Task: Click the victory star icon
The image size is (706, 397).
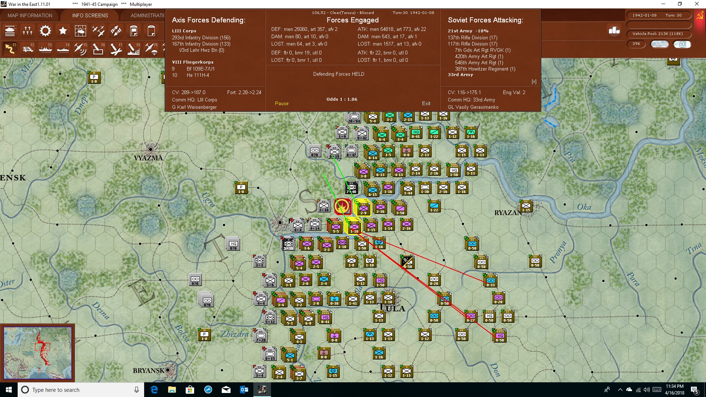Action: (x=63, y=31)
